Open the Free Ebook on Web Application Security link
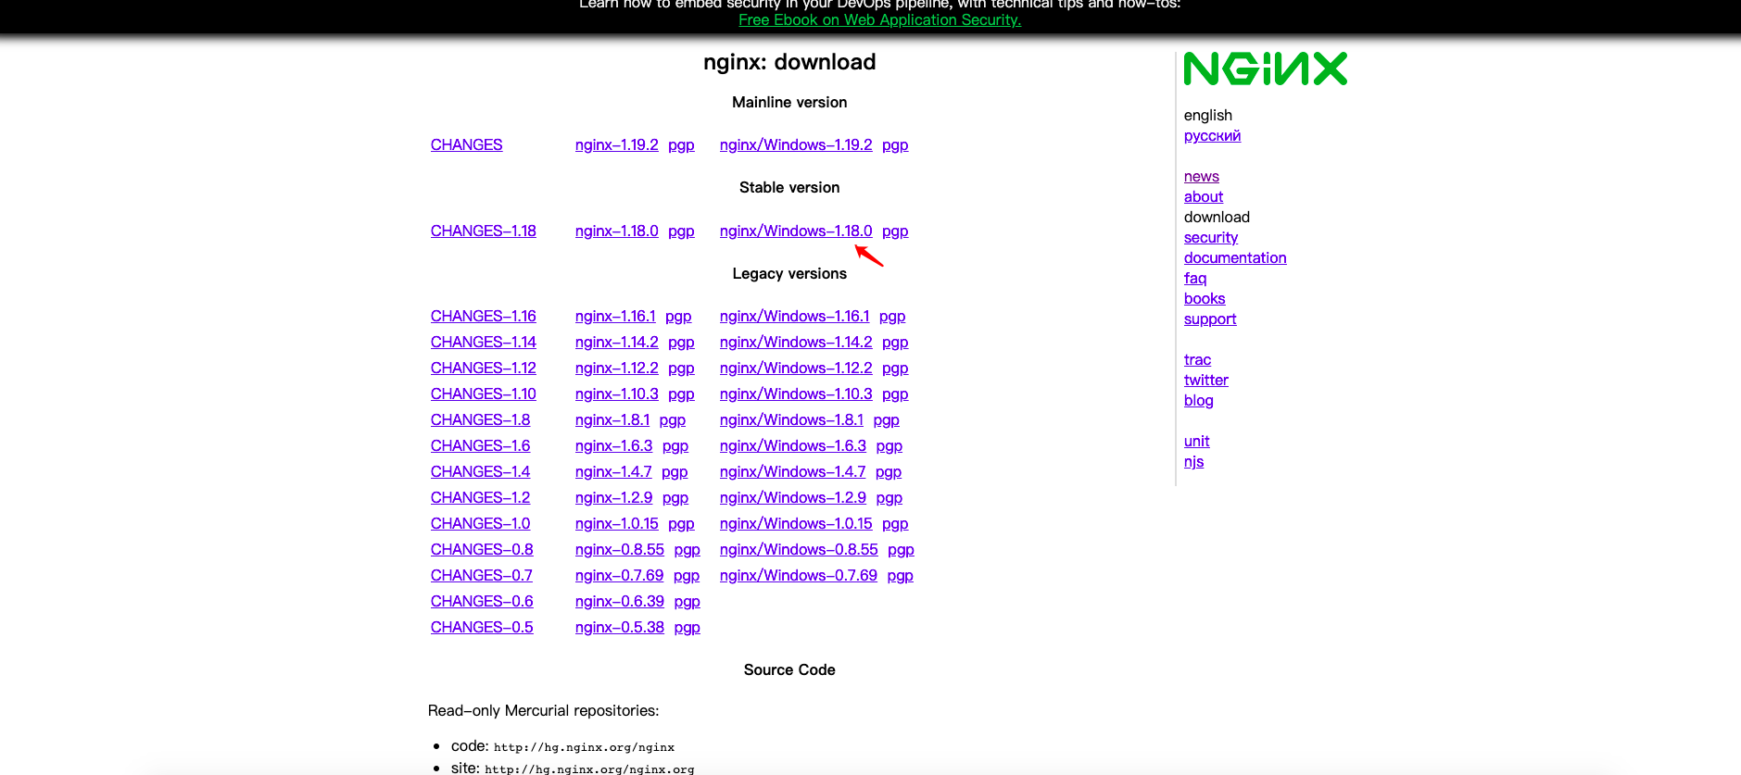 point(879,20)
